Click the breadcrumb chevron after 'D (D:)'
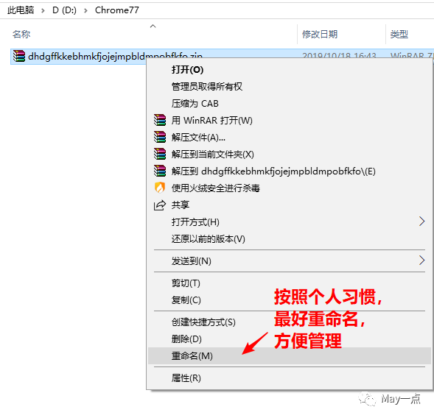The image size is (434, 418). [x=85, y=10]
